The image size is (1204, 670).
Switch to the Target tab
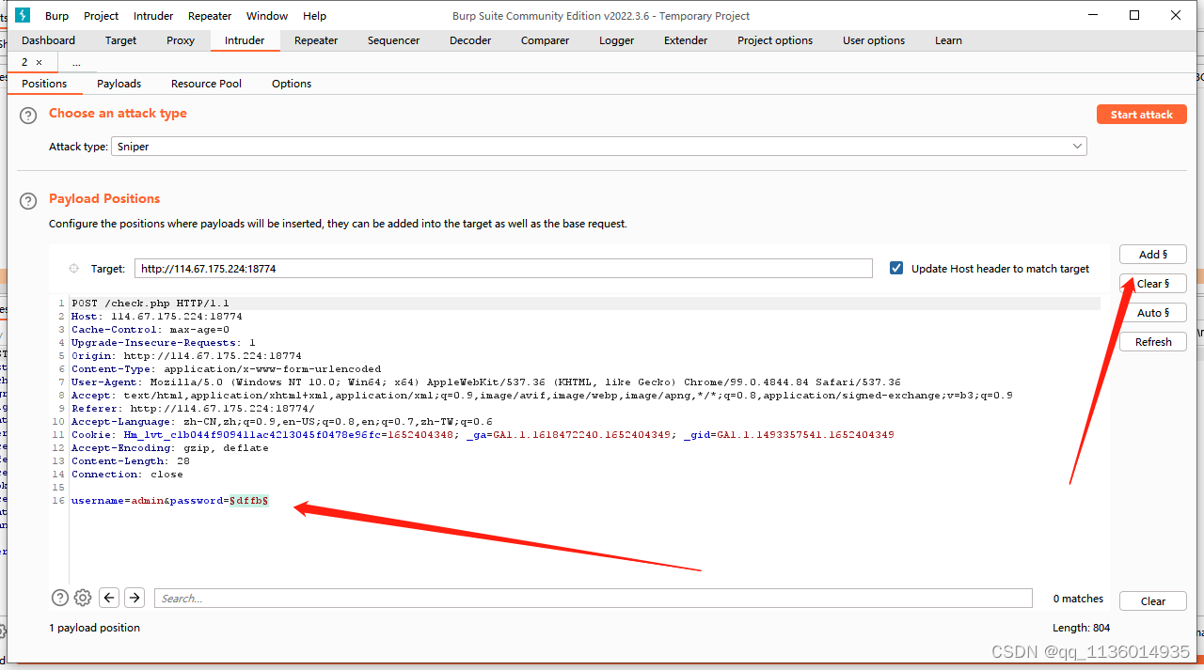click(121, 40)
